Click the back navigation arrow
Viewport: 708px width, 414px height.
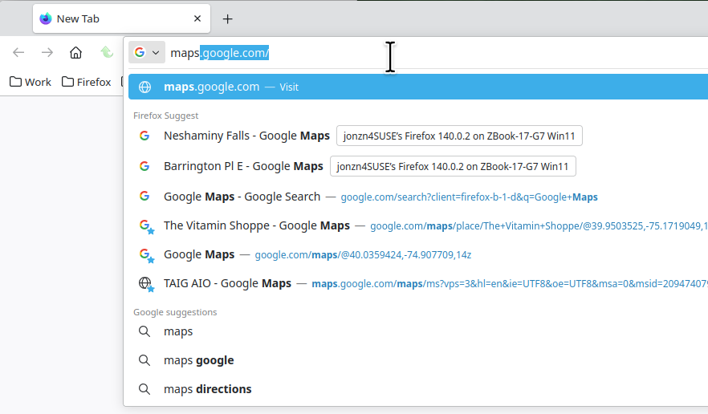tap(18, 52)
